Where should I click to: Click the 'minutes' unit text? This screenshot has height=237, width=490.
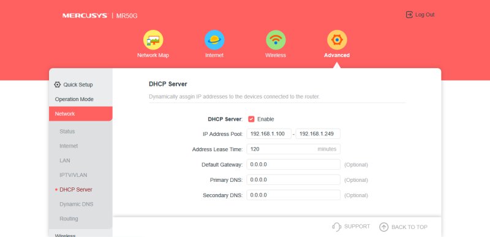point(327,149)
